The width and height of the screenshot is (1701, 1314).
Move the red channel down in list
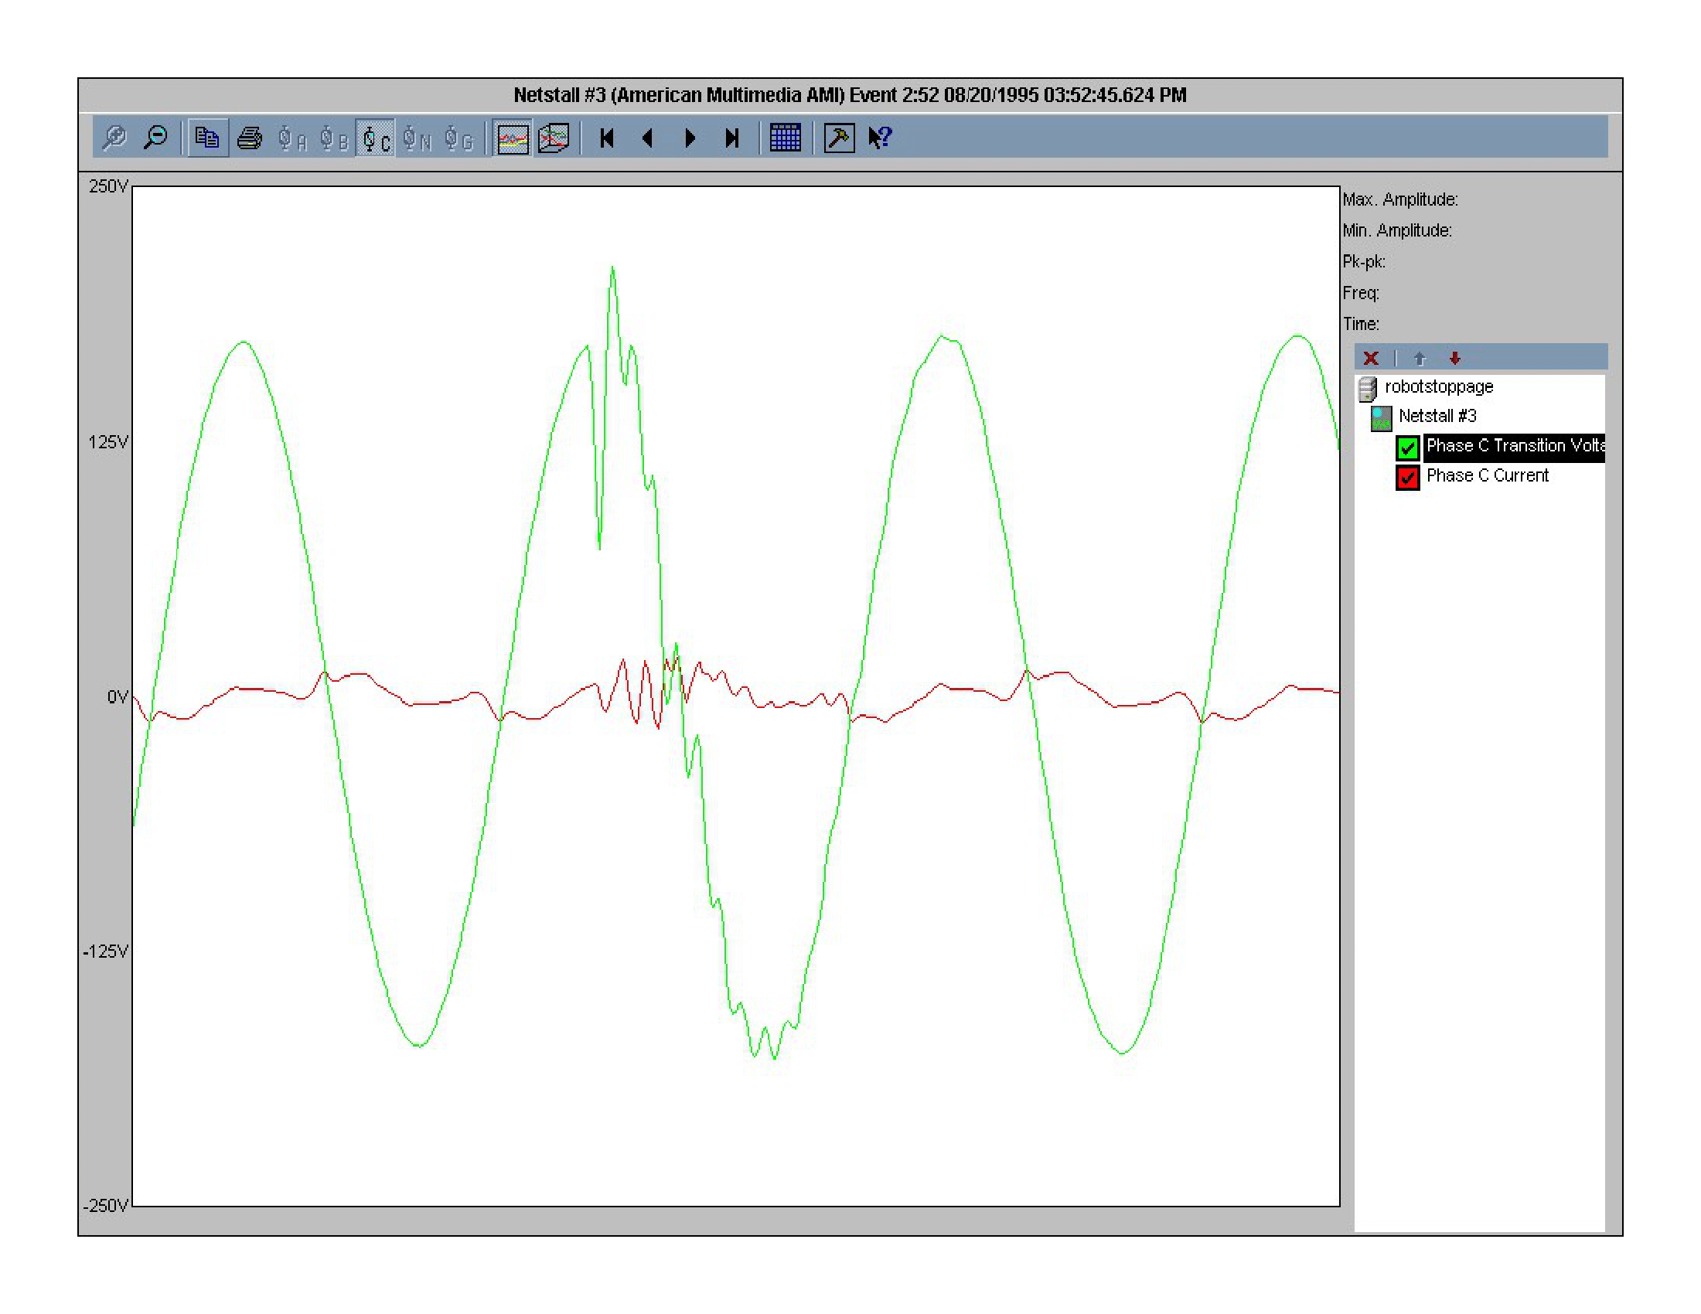[x=1454, y=358]
